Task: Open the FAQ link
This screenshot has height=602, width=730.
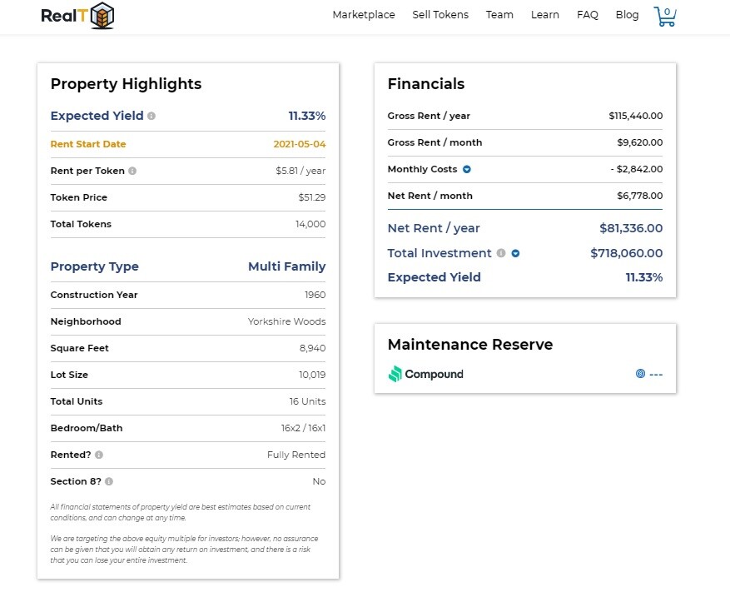Action: pos(588,15)
